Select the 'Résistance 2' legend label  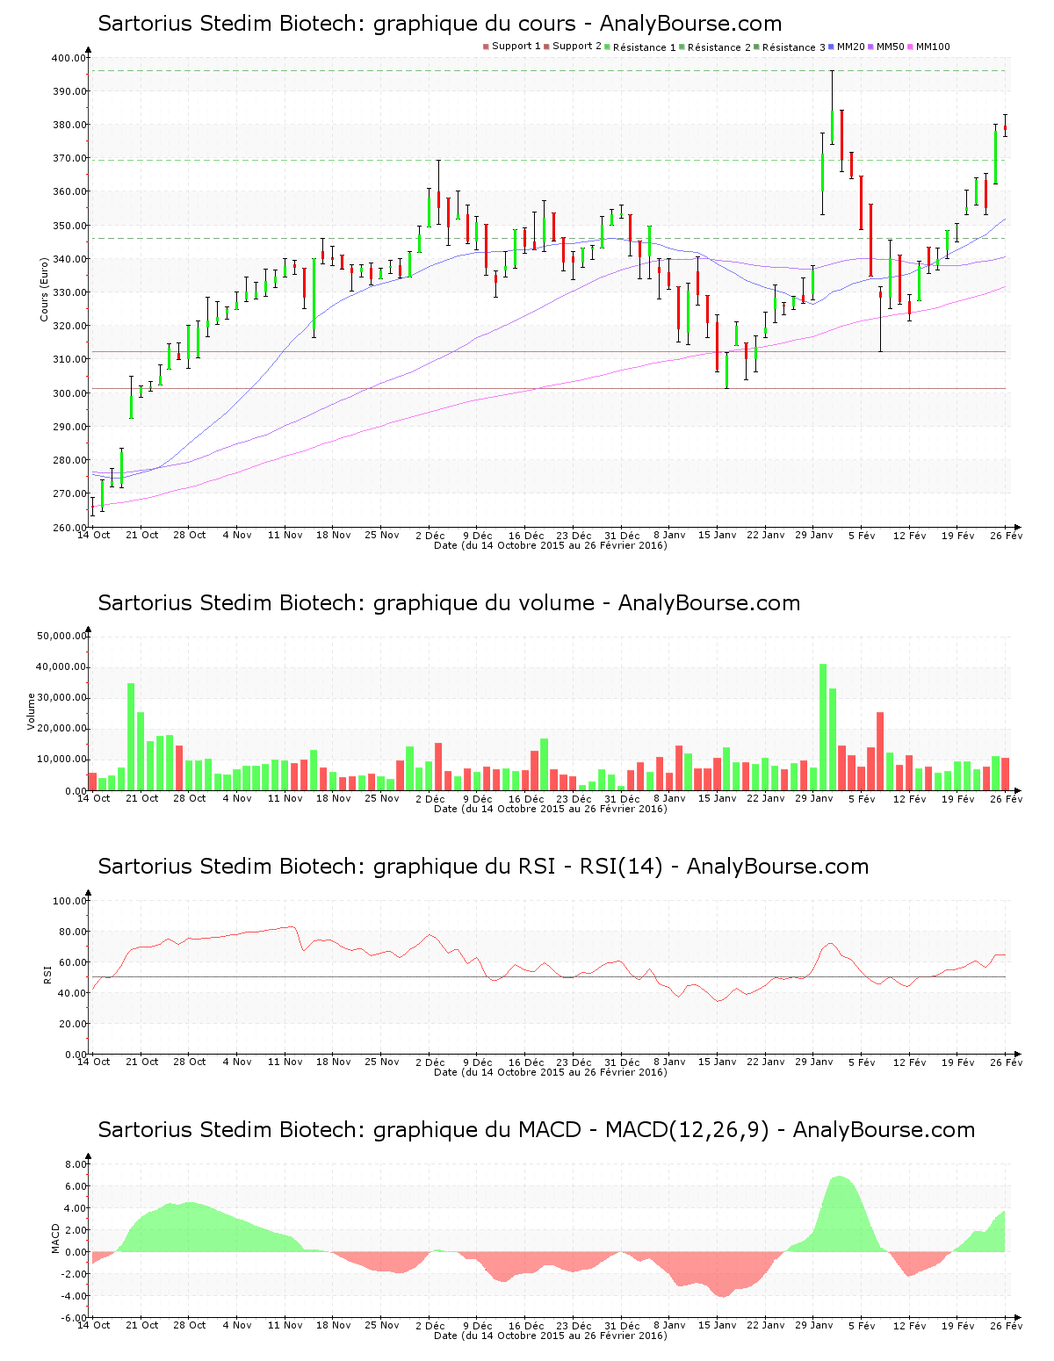click(719, 47)
